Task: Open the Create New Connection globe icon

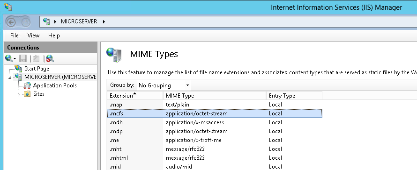Action: point(9,58)
